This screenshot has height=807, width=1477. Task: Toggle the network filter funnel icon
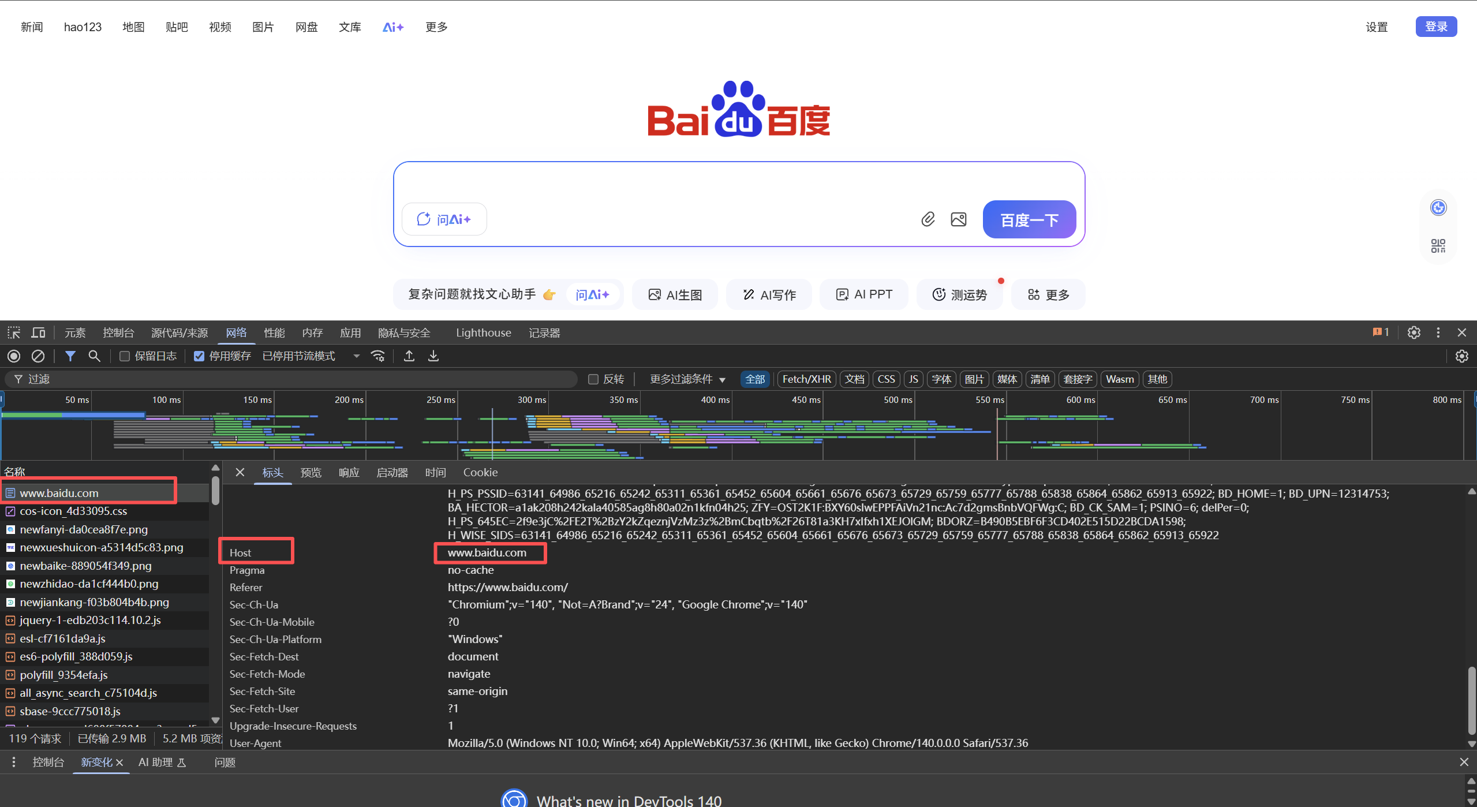pyautogui.click(x=70, y=356)
